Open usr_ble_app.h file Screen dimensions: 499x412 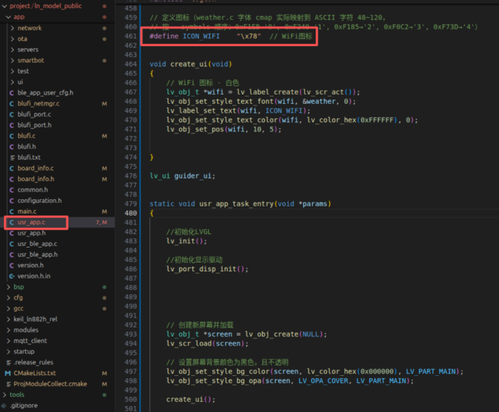coord(38,255)
